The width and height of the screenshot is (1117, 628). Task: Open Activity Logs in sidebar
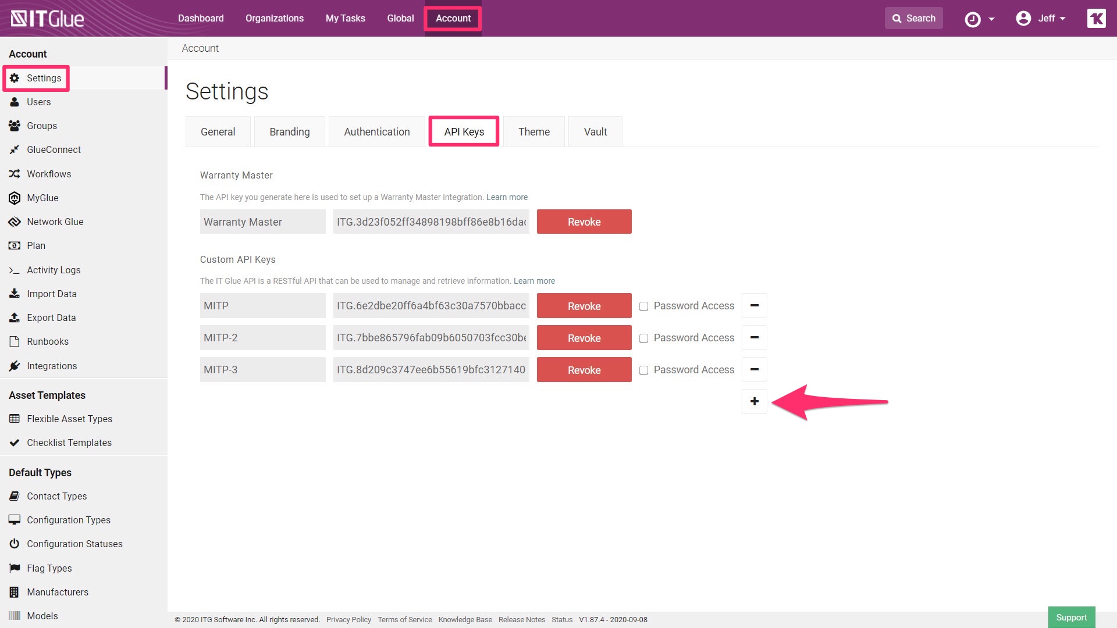tap(54, 270)
